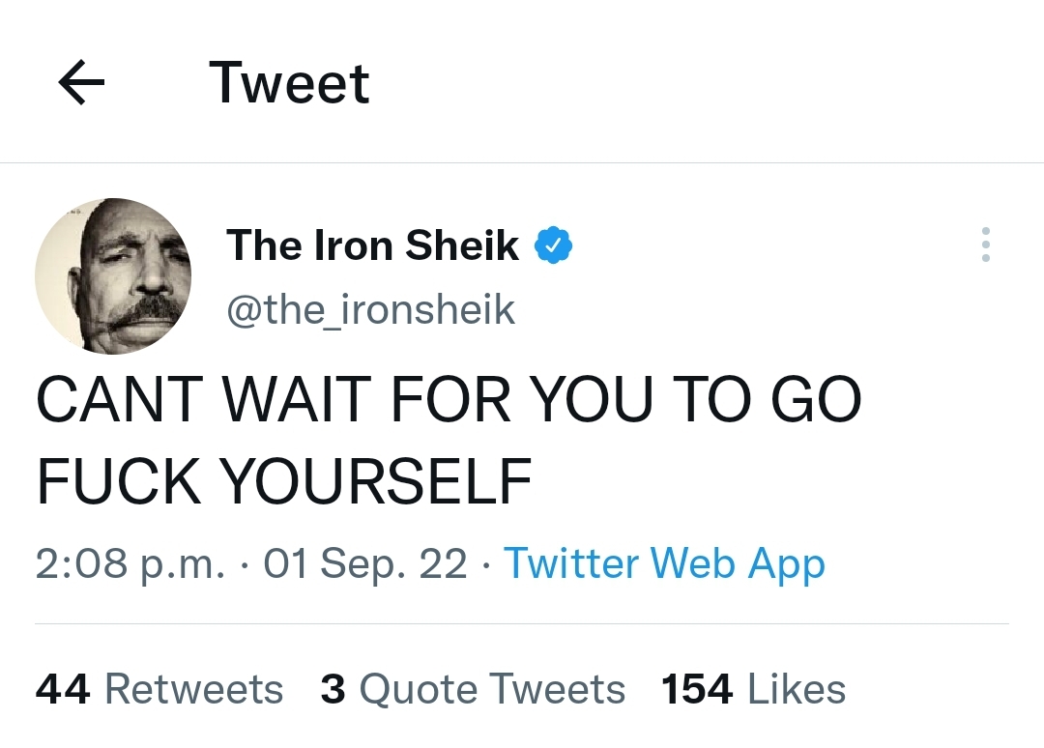The width and height of the screenshot is (1044, 748).
Task: Click the word Retweets in the stats row
Action: (193, 689)
